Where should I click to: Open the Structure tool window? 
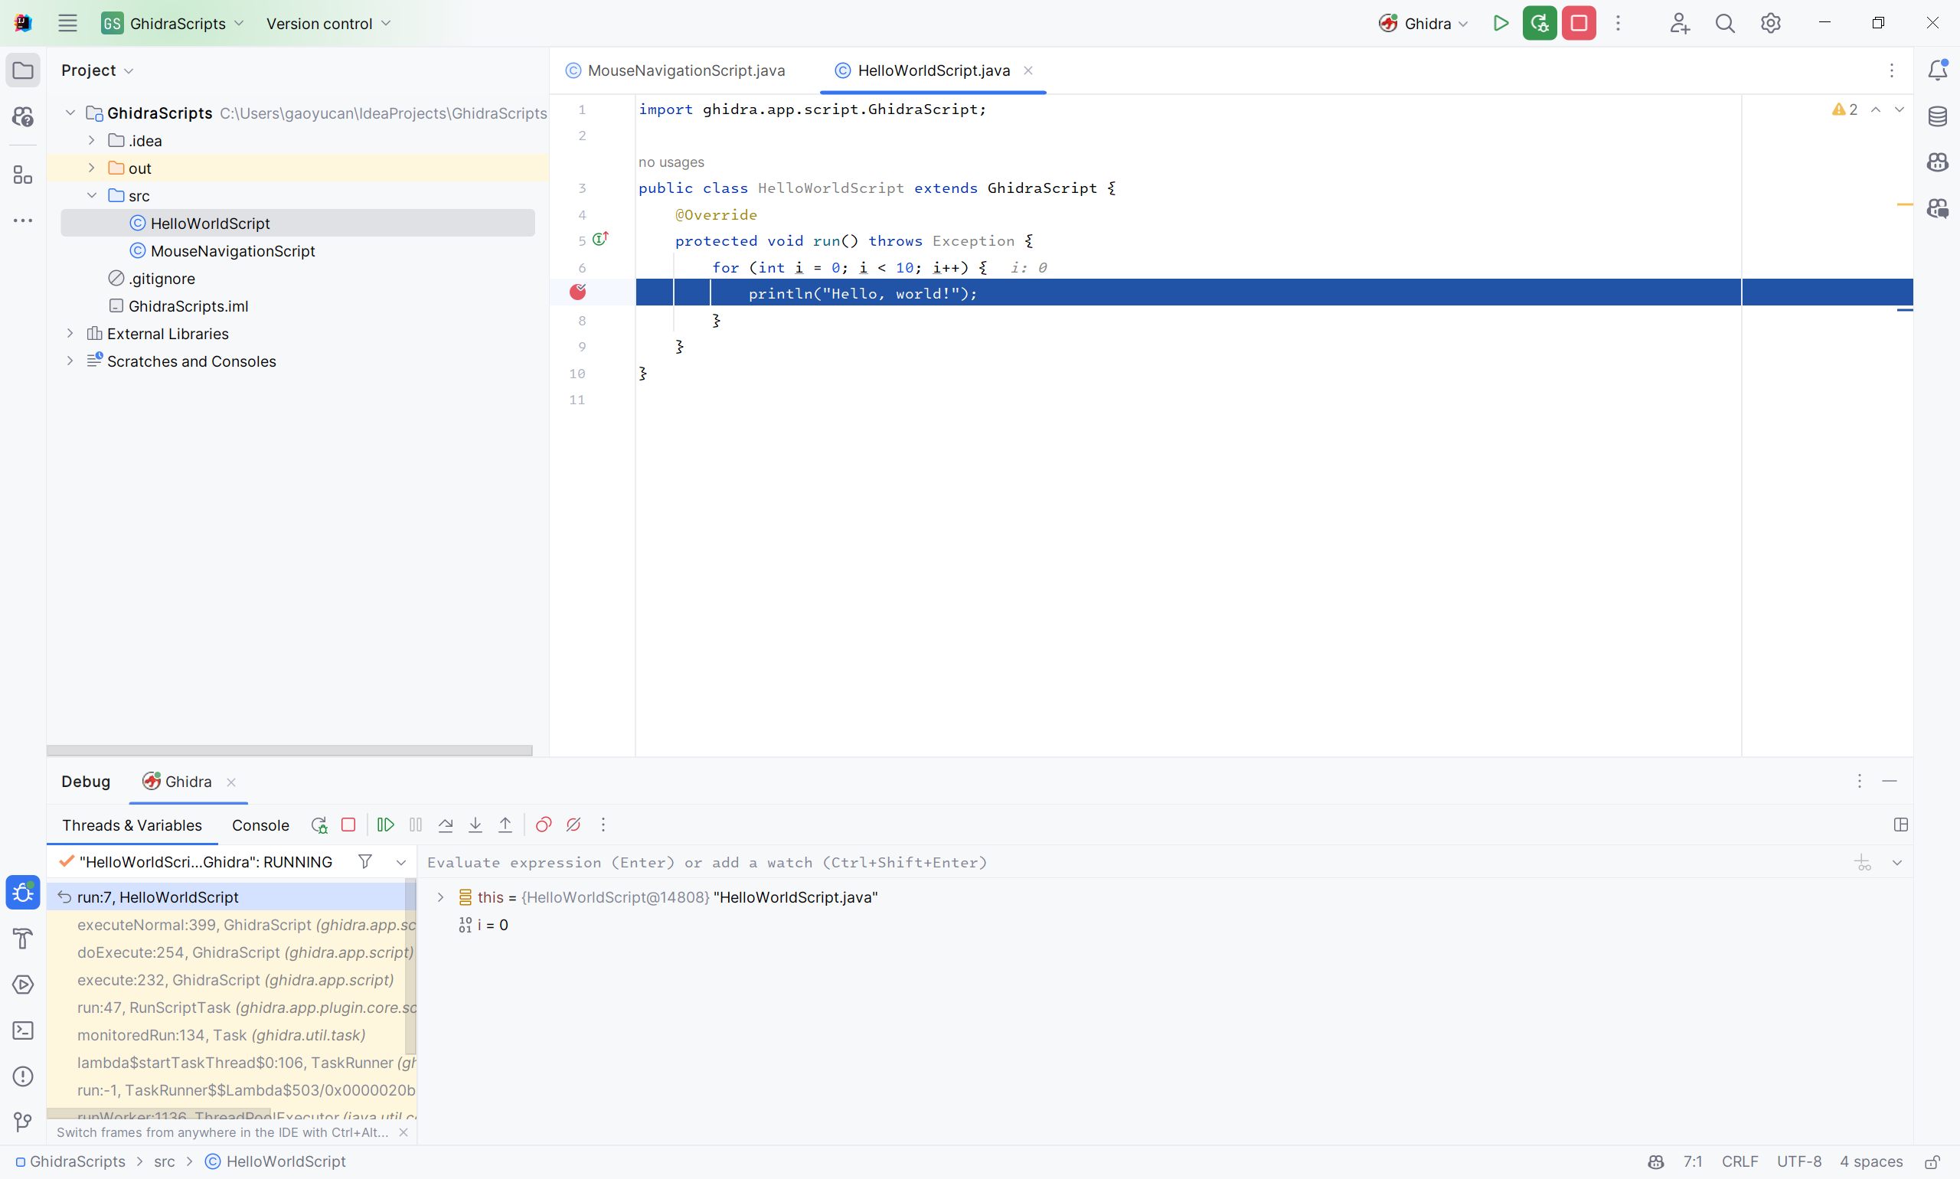click(x=23, y=175)
